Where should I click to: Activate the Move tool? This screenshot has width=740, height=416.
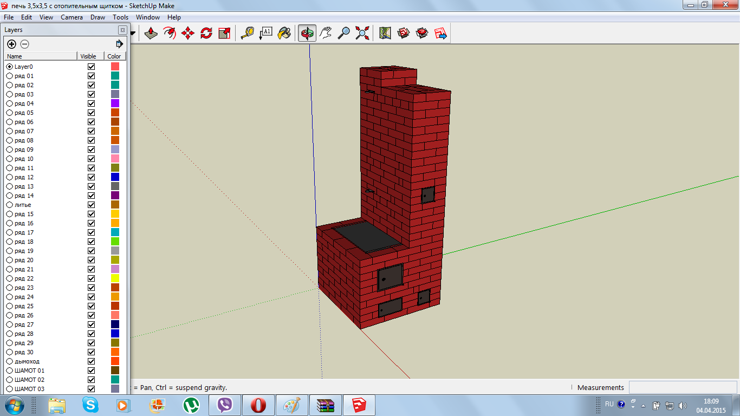(x=188, y=34)
